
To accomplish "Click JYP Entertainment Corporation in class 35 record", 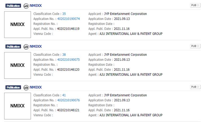I will click(125, 14).
